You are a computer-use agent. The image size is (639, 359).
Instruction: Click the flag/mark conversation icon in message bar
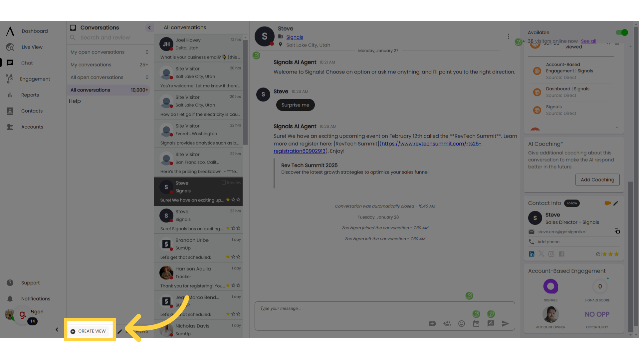click(491, 323)
